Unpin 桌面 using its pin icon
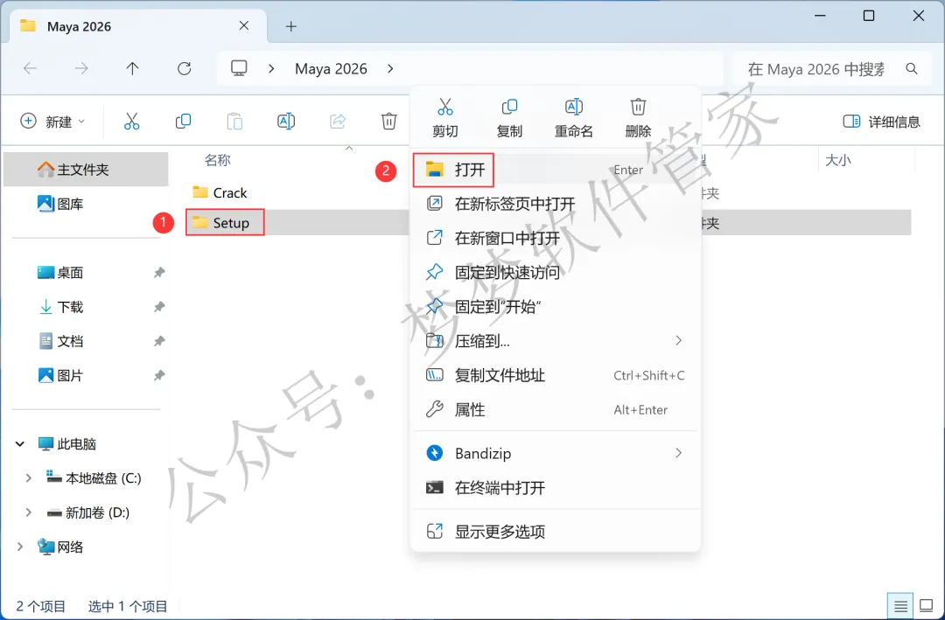945x620 pixels. tap(158, 272)
